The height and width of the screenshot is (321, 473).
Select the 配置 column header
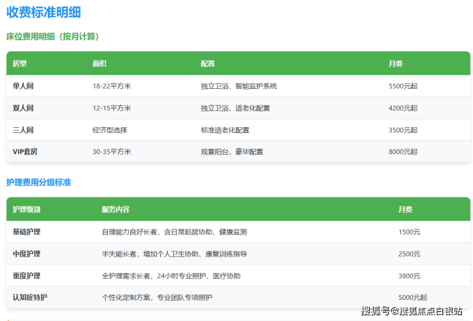click(208, 64)
